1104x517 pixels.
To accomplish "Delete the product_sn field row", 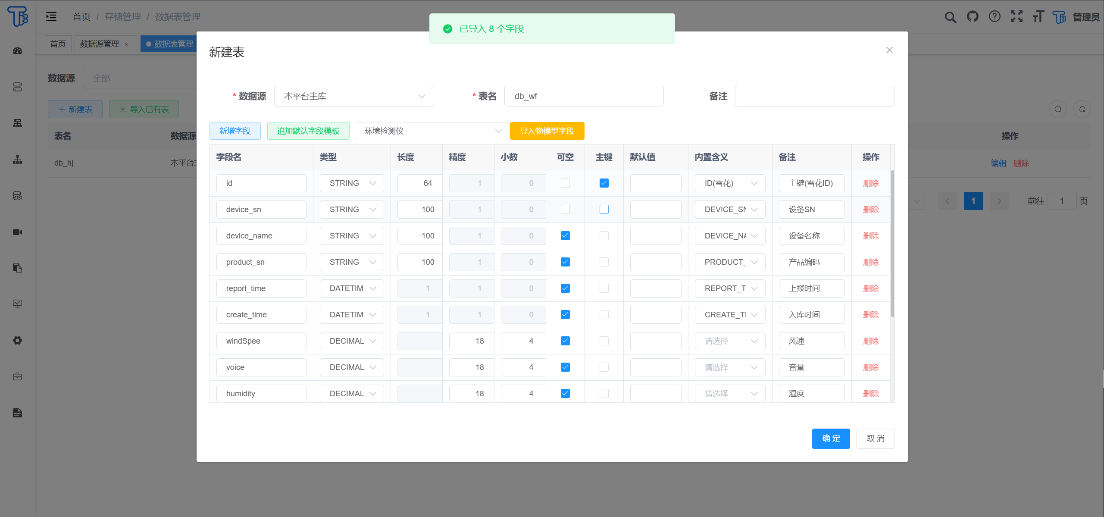I will pyautogui.click(x=871, y=262).
